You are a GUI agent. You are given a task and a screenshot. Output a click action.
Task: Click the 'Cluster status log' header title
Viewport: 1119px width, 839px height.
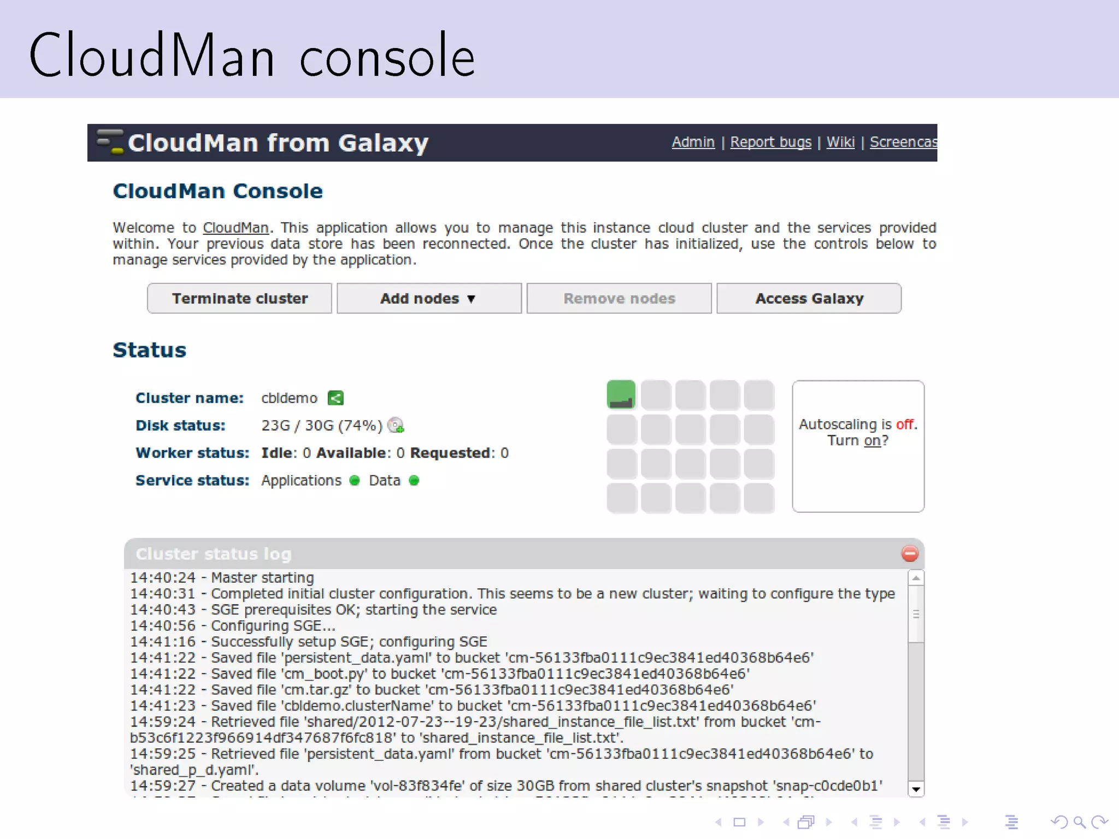pyautogui.click(x=214, y=554)
